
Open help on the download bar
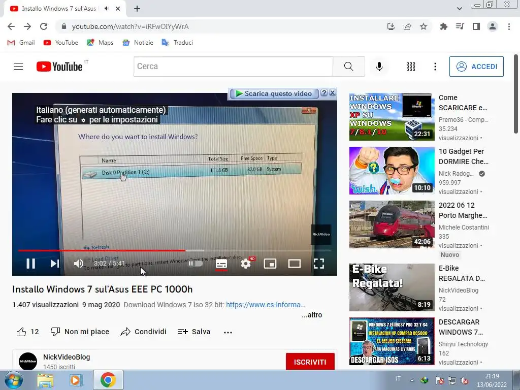[324, 93]
